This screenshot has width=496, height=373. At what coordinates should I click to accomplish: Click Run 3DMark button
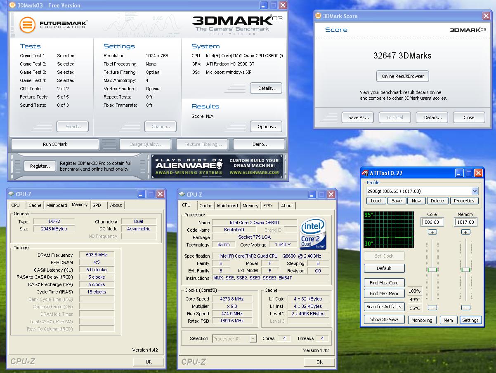coord(55,144)
